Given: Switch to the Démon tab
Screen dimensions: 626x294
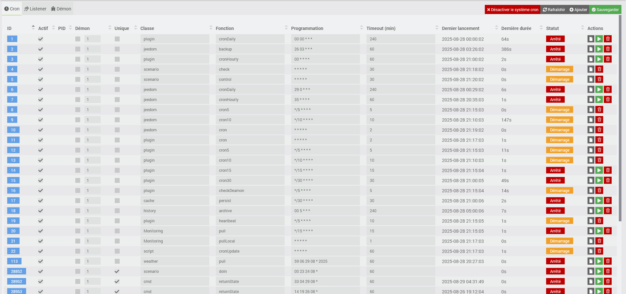Looking at the screenshot, I should [61, 9].
